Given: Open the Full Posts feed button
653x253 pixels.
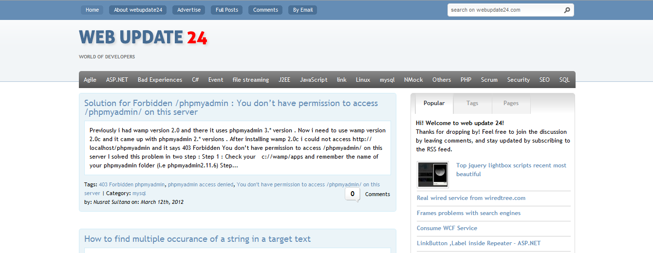Looking at the screenshot, I should click(x=226, y=10).
